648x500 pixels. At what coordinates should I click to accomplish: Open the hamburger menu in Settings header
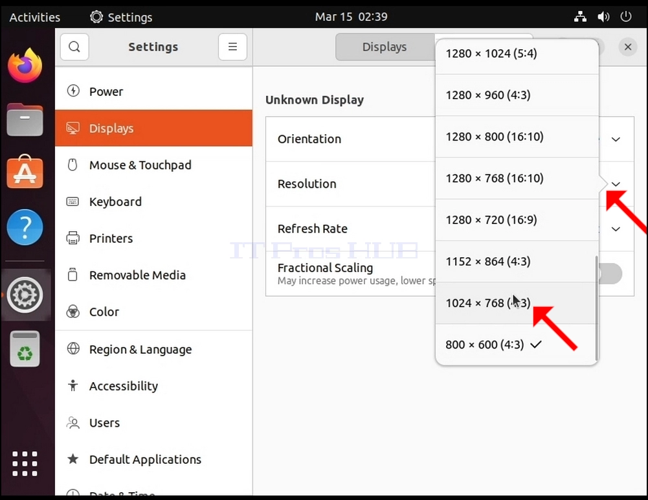point(232,47)
